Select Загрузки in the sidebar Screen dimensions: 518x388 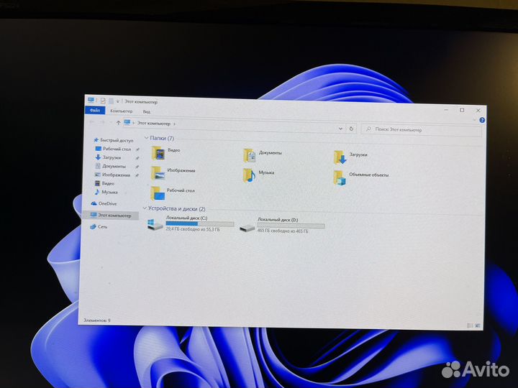click(109, 157)
